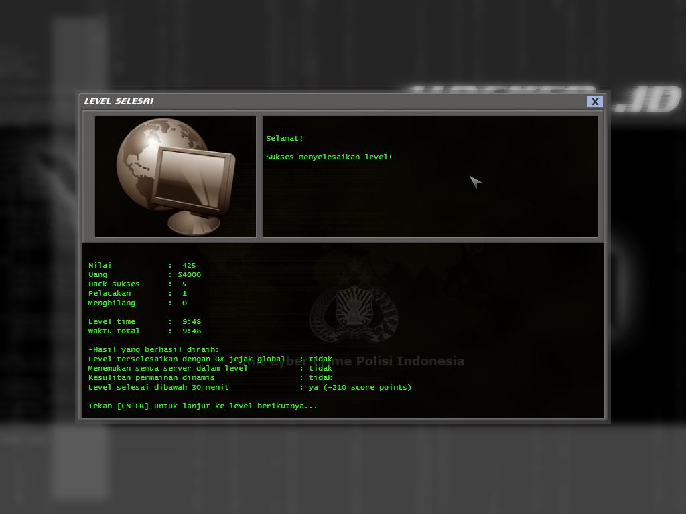Image resolution: width=686 pixels, height=514 pixels.
Task: Close the Level Selesai dialog
Action: [594, 102]
